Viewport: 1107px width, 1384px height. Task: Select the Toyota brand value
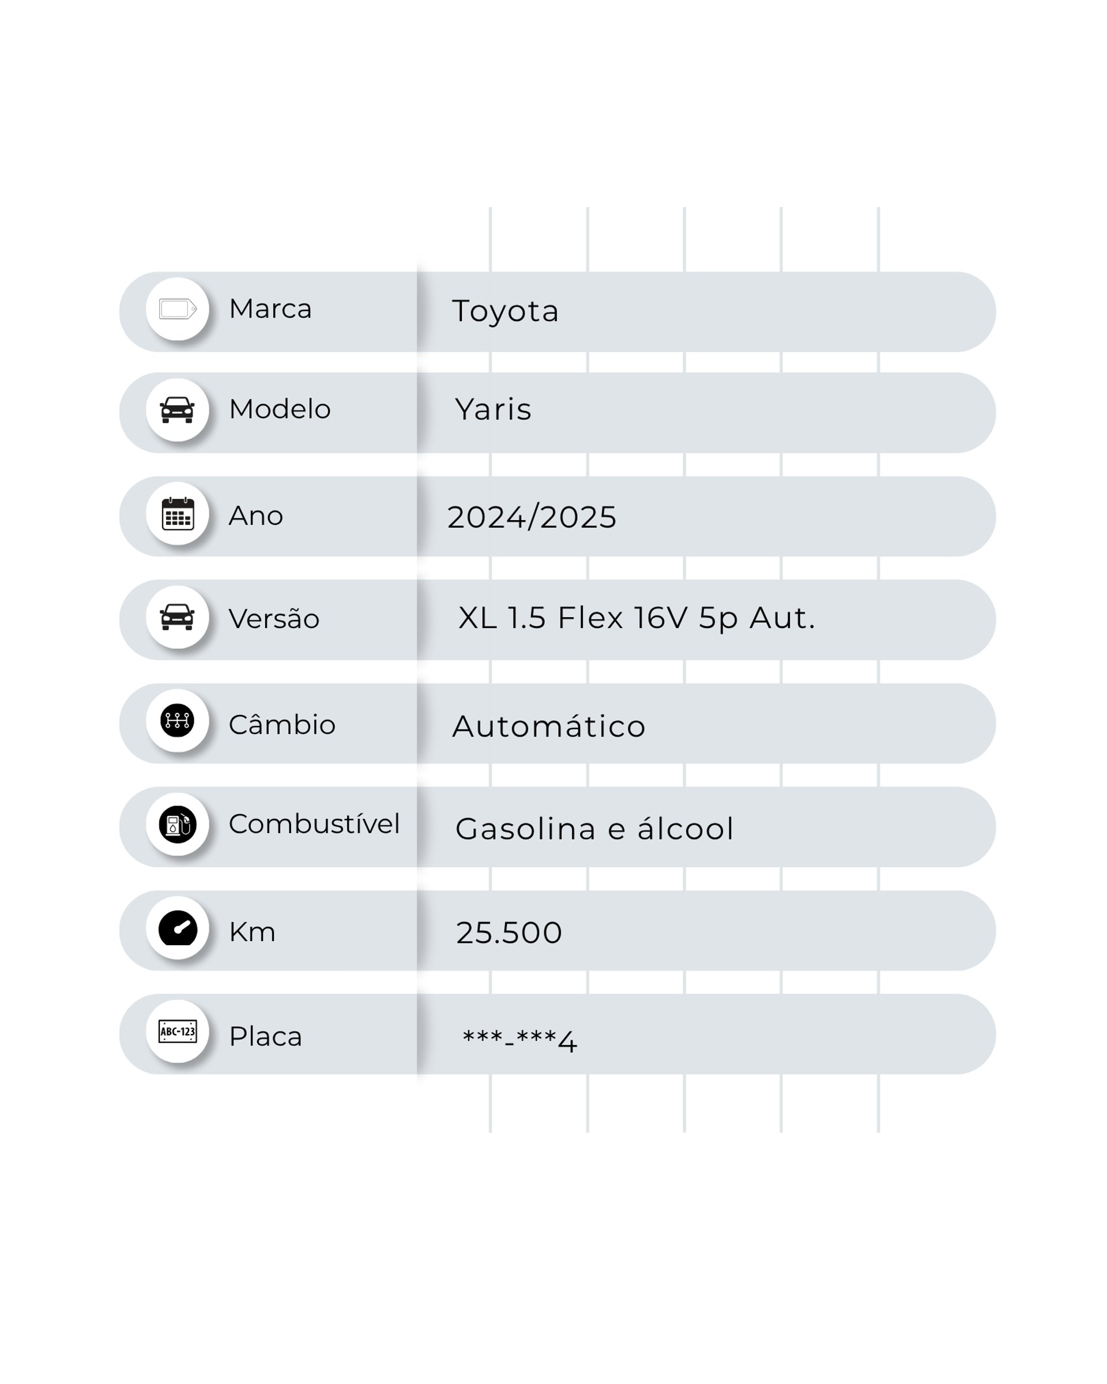coord(505,311)
